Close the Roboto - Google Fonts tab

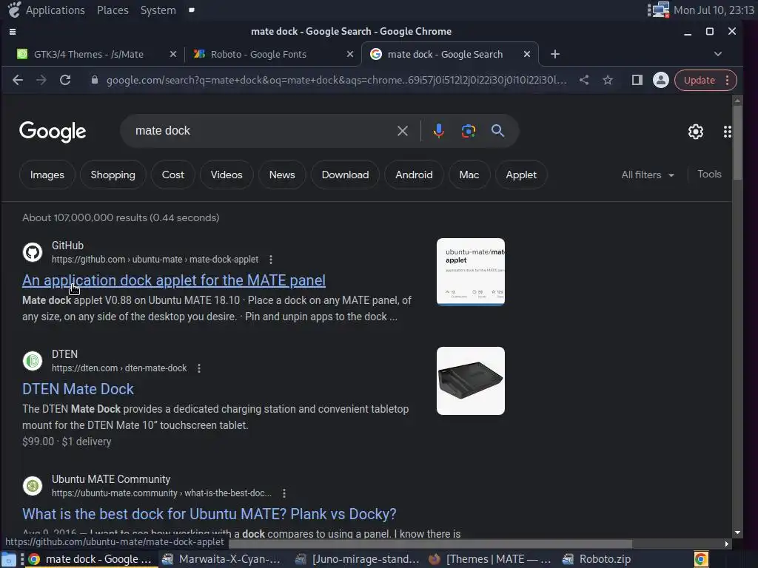click(350, 54)
